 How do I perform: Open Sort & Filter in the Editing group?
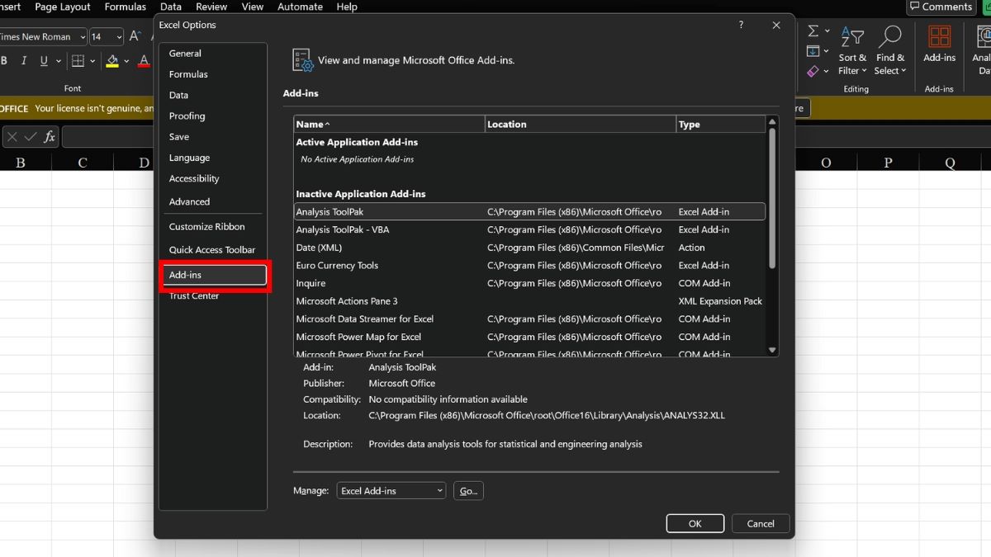[852, 50]
